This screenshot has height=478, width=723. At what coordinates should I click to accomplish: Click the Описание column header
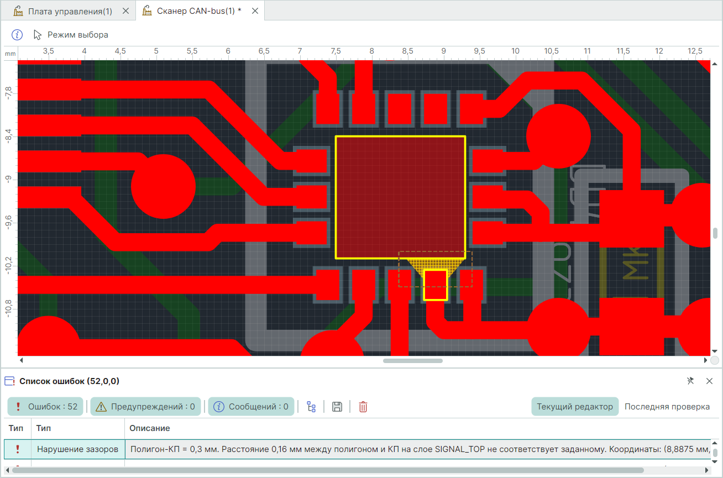(x=149, y=428)
